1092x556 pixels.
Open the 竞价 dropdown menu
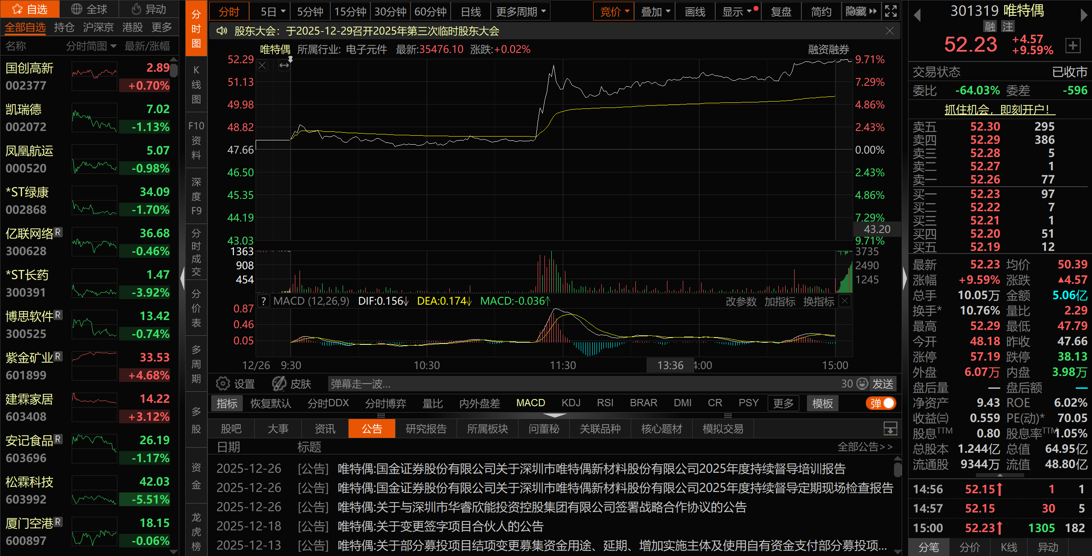614,12
